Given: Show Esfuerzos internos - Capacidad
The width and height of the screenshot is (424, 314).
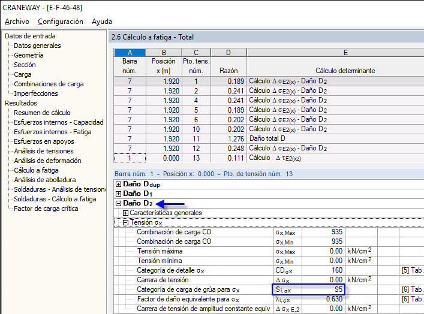Looking at the screenshot, I should pyautogui.click(x=59, y=122).
